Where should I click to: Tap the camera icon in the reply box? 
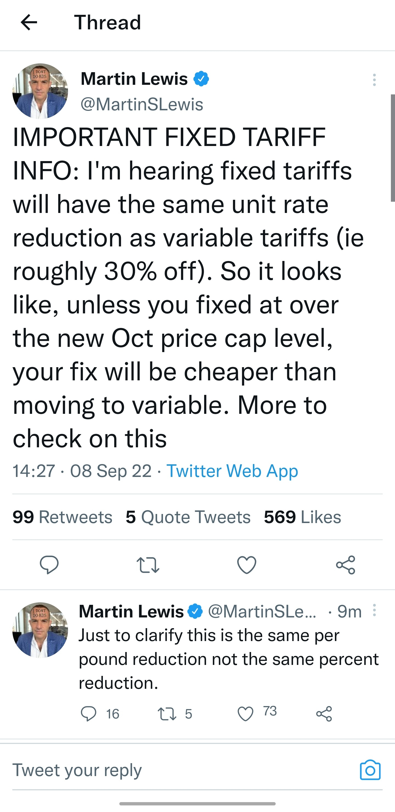(370, 770)
